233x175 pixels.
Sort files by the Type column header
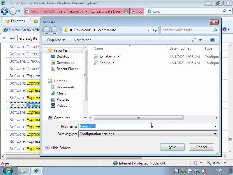[208, 48]
